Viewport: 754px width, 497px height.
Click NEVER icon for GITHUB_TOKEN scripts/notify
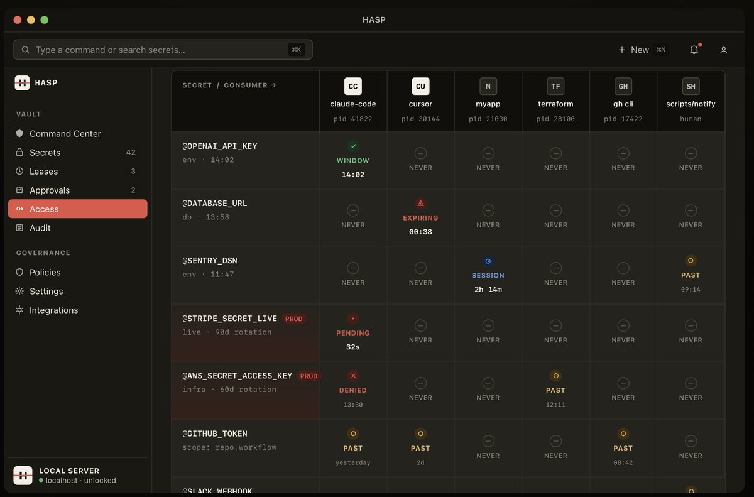point(691,441)
